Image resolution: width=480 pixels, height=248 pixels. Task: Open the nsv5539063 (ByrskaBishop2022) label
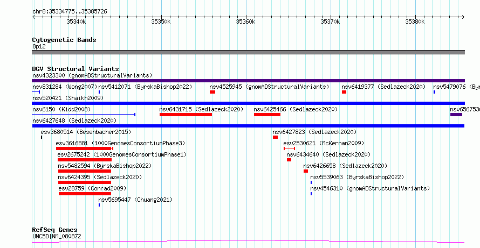(x=357, y=177)
